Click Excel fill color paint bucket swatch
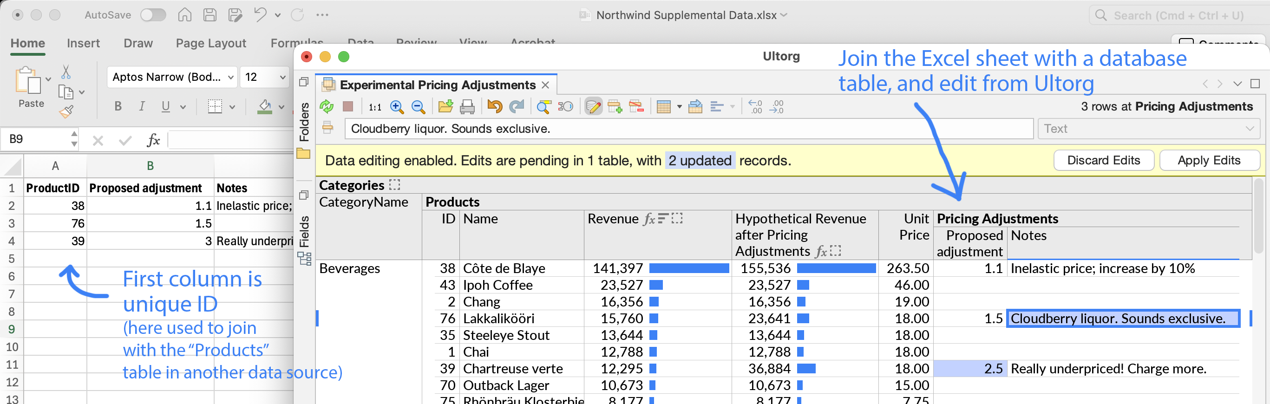The height and width of the screenshot is (404, 1270). [x=265, y=107]
